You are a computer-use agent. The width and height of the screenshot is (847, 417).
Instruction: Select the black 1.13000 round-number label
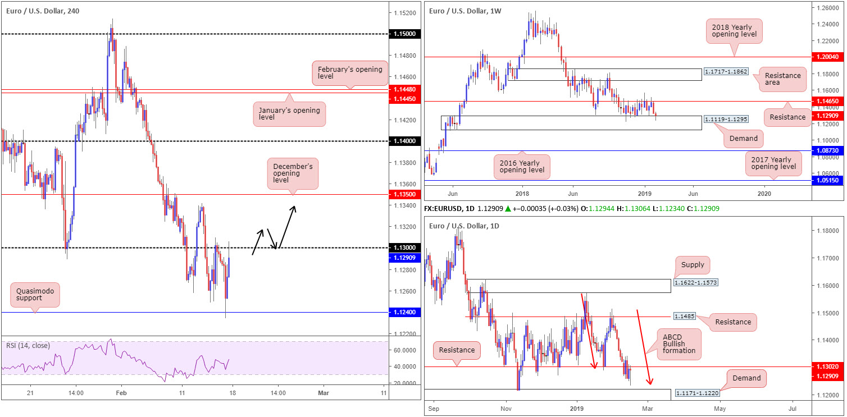click(406, 248)
